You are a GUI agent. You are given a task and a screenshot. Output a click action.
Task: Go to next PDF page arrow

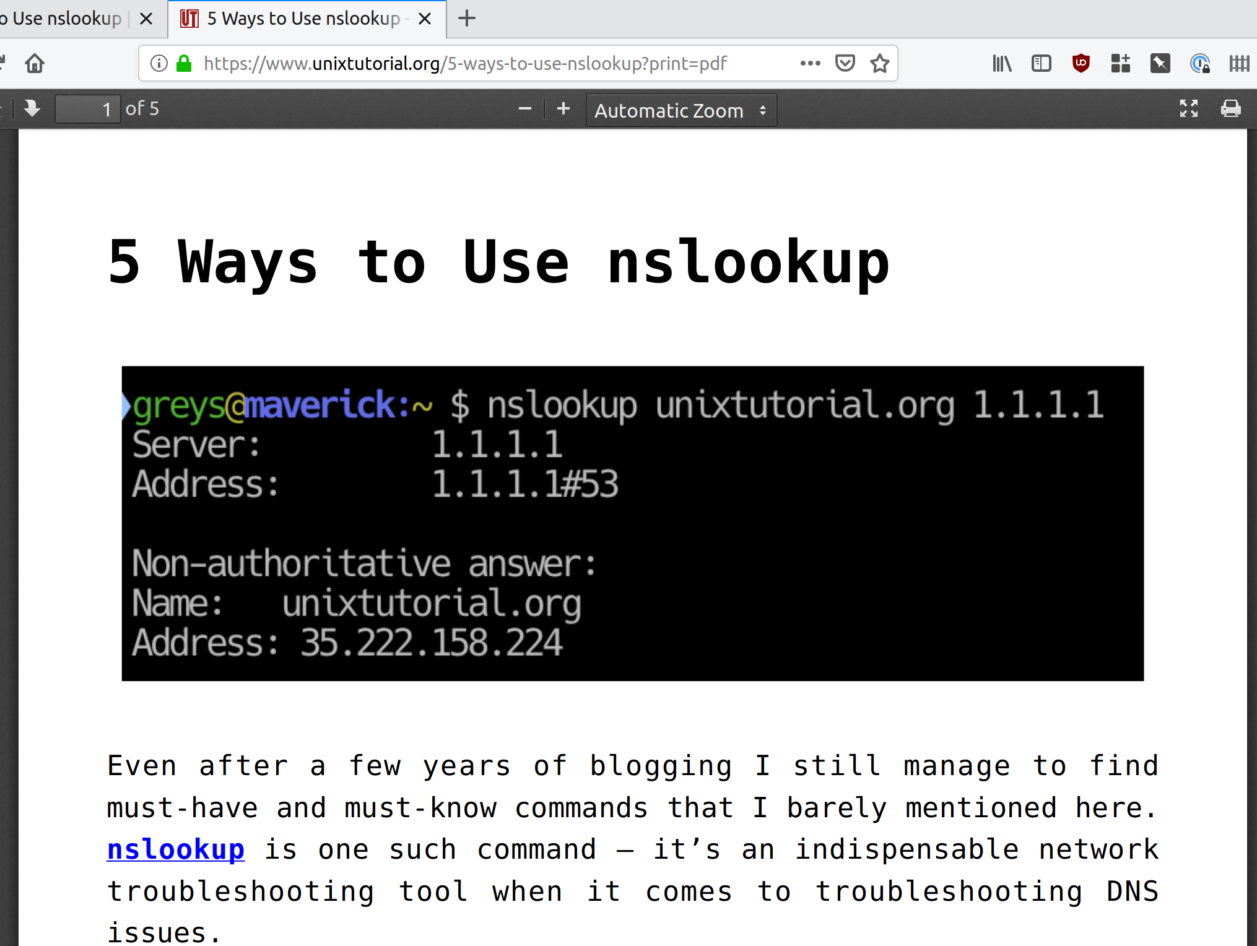32,108
